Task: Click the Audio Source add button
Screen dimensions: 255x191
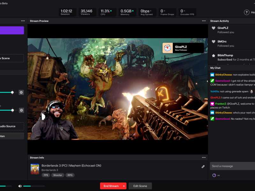Action: coord(12,126)
